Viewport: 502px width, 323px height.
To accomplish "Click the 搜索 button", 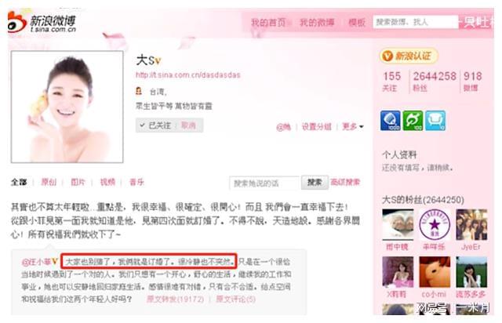I will [x=315, y=183].
